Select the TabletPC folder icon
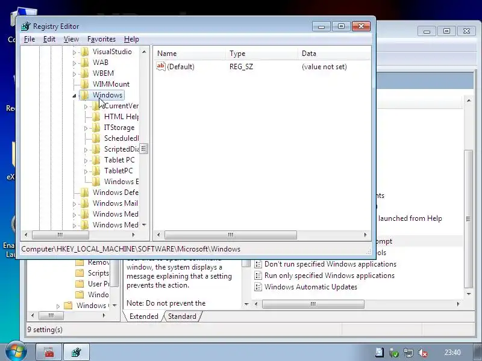482x361 pixels. pos(96,171)
